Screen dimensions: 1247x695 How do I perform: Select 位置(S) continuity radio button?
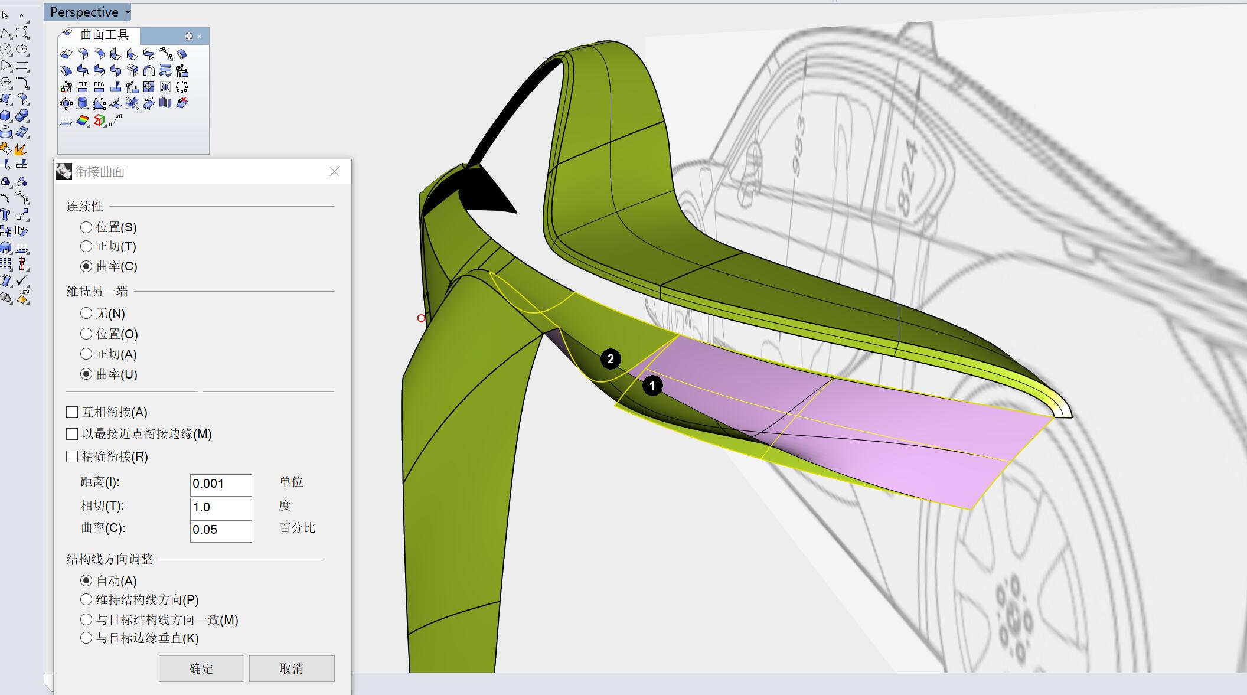[x=86, y=227]
